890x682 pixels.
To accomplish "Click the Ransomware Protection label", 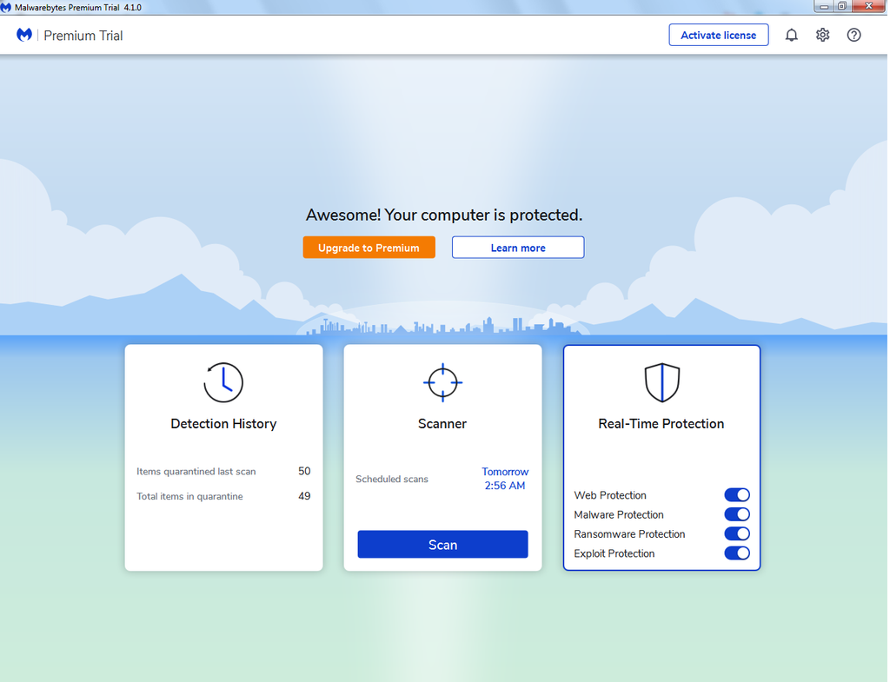I will (629, 534).
